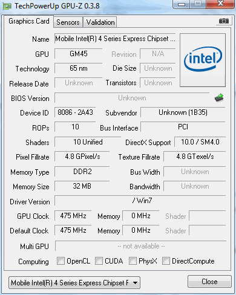This screenshot has height=295, width=236.
Task: Click the Subvendor field Unknown (1B35)
Action: pos(183,112)
